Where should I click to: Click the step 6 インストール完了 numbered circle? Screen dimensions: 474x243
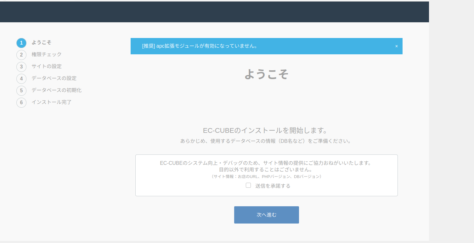coord(21,102)
